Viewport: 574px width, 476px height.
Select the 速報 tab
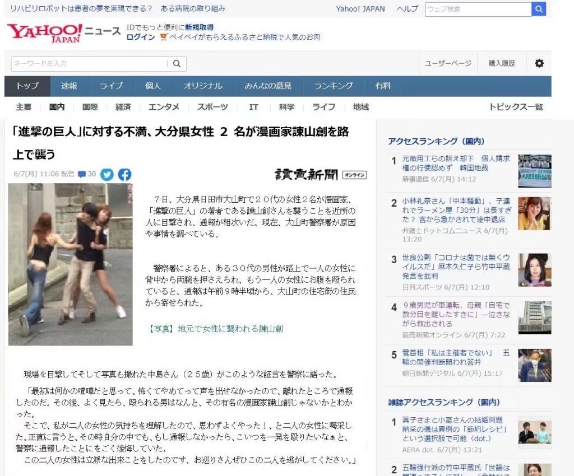(69, 86)
